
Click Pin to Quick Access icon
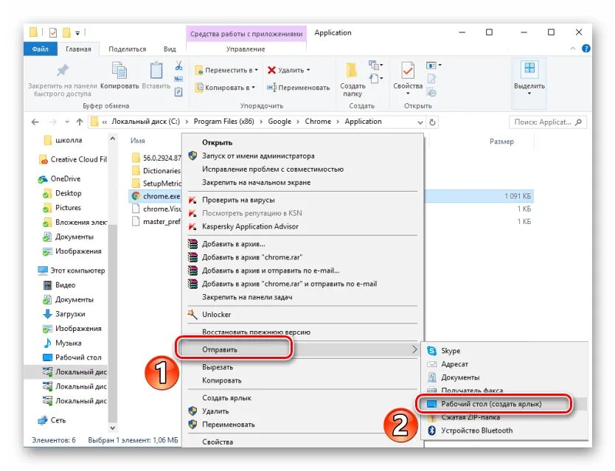pyautogui.click(x=63, y=70)
